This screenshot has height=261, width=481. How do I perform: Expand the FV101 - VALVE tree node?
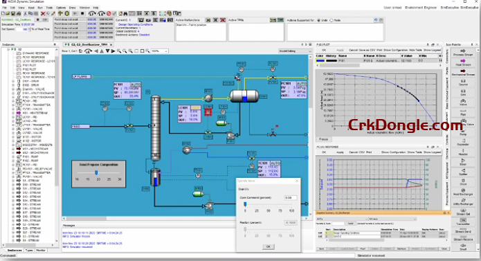13,109
